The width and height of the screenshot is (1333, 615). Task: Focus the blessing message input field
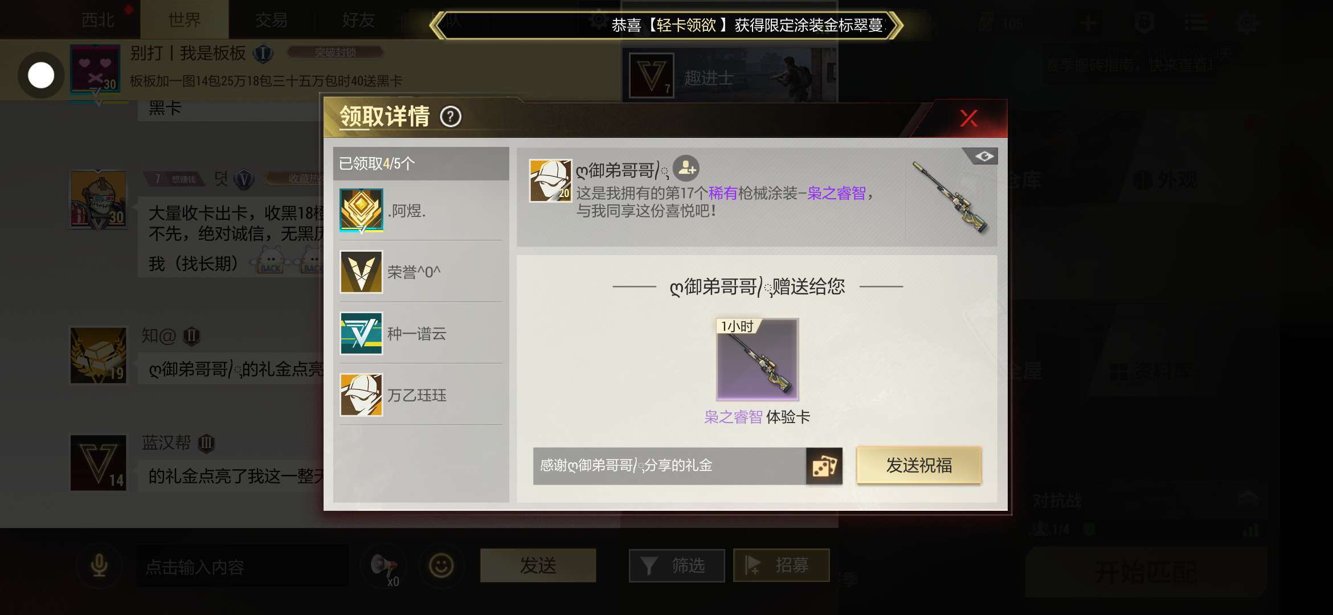[669, 466]
